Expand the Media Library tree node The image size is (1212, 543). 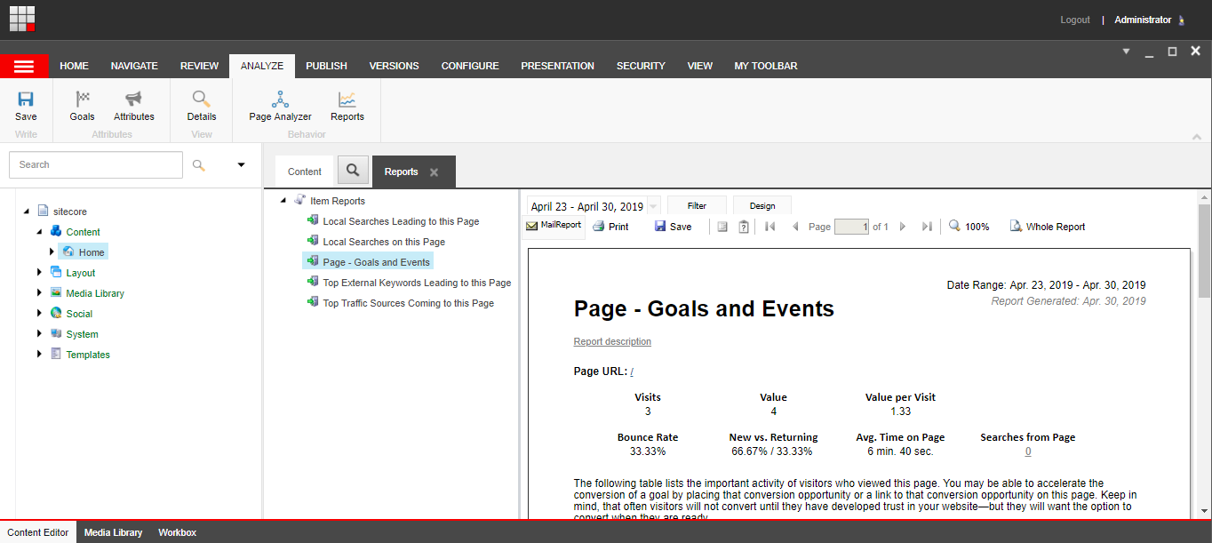pyautogui.click(x=39, y=293)
